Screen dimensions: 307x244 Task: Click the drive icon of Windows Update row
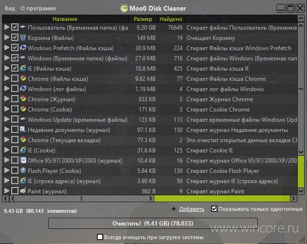click(x=23, y=119)
